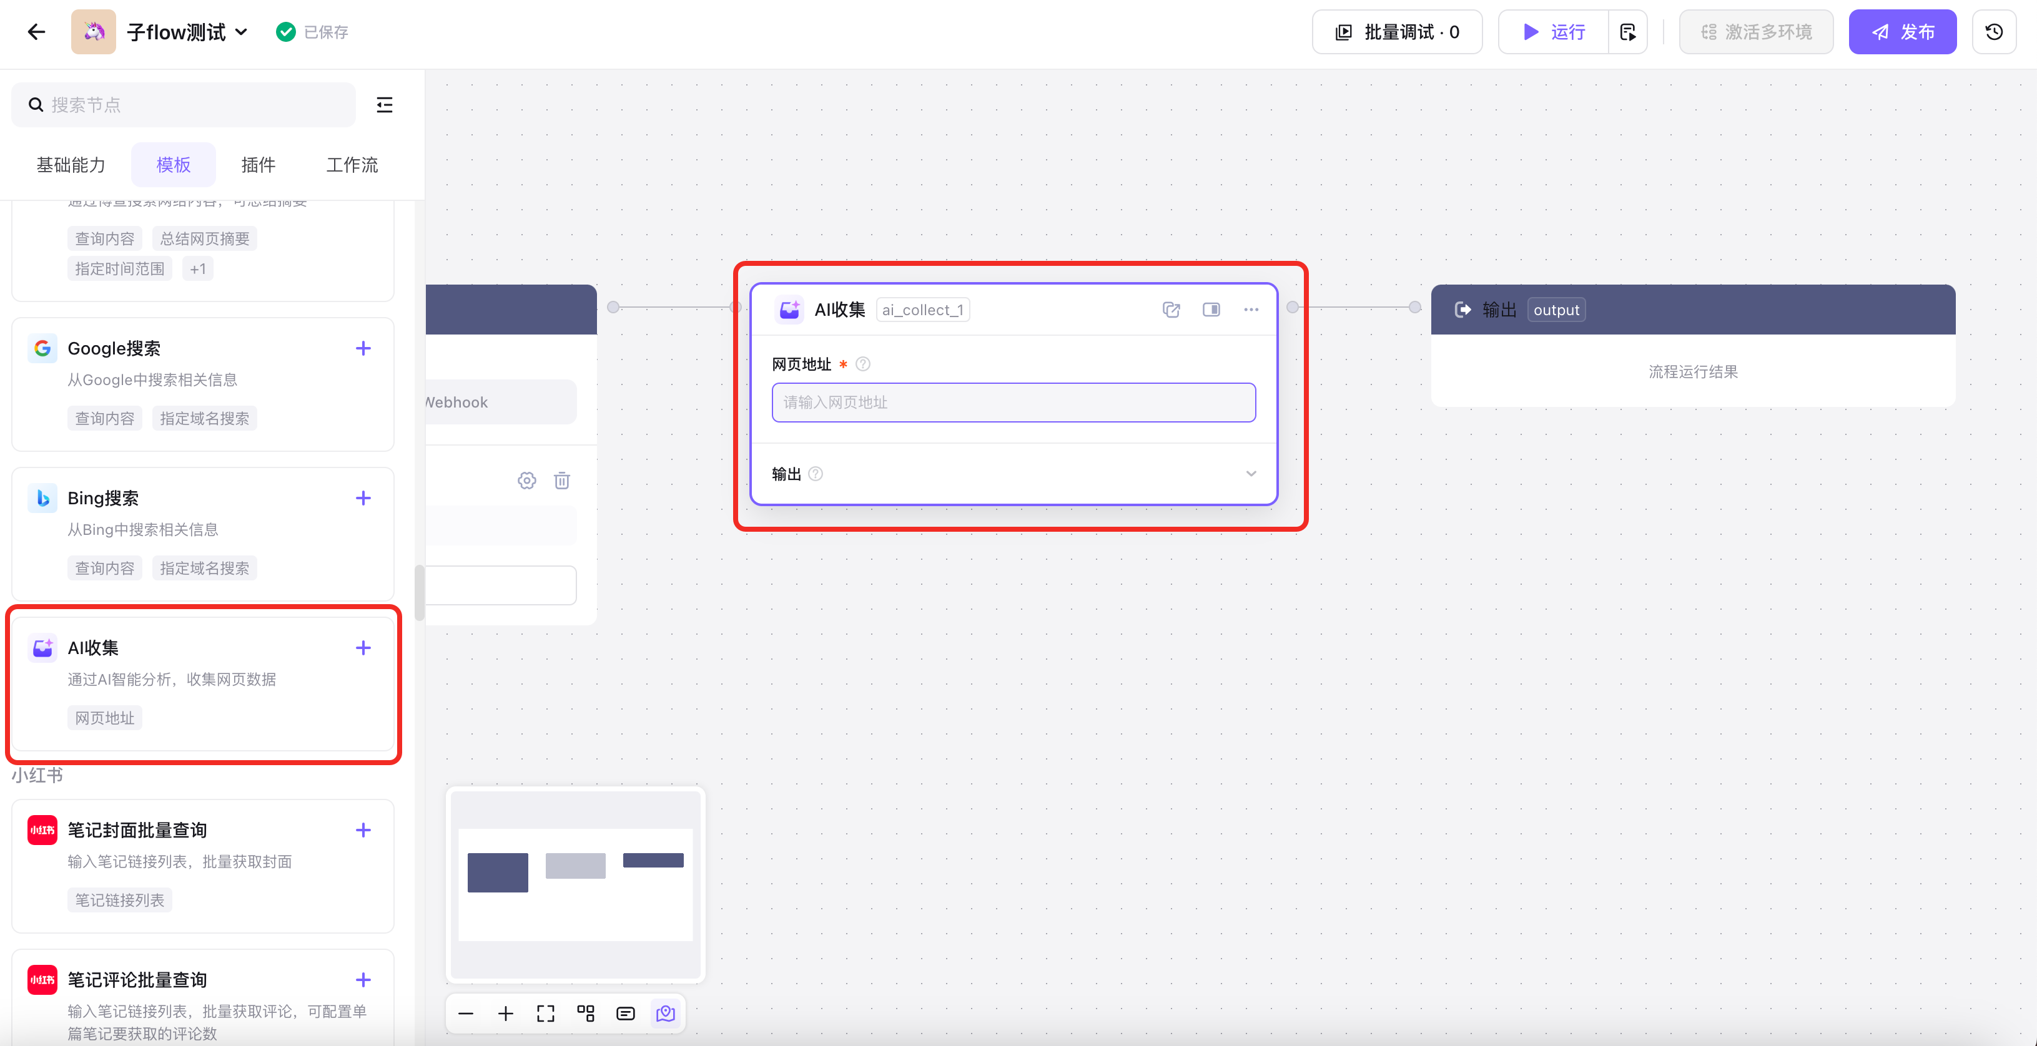2037x1046 pixels.
Task: Toggle AI收集 node side panel
Action: (1211, 310)
